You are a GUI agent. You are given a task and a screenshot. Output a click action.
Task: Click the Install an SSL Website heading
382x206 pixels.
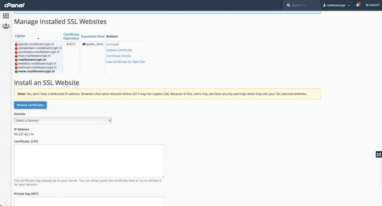point(47,83)
